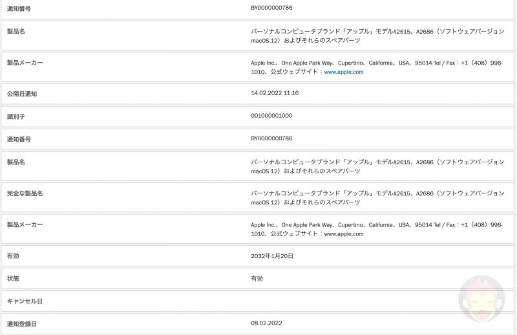Click the 有効 label above 状態
The height and width of the screenshot is (335, 517).
tap(13, 256)
